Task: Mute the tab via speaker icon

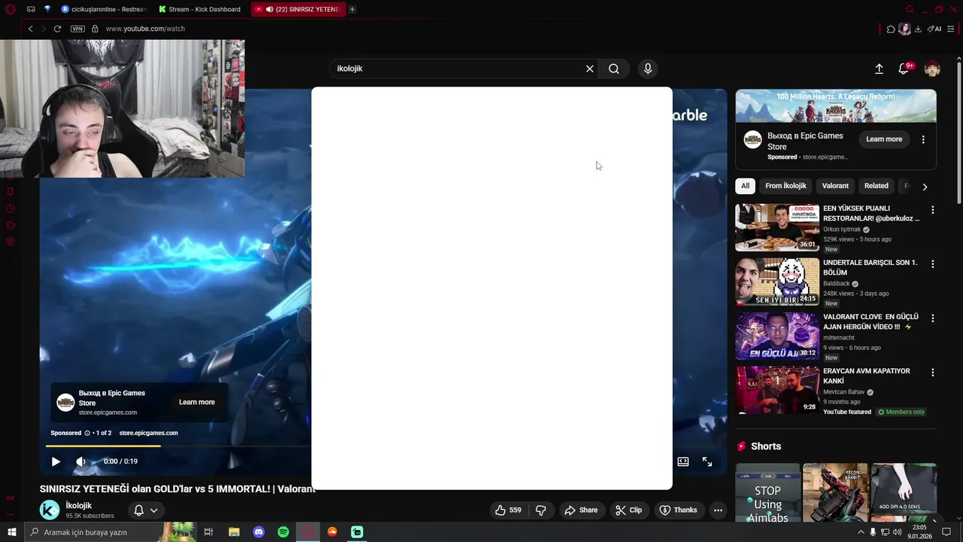Action: (x=269, y=9)
